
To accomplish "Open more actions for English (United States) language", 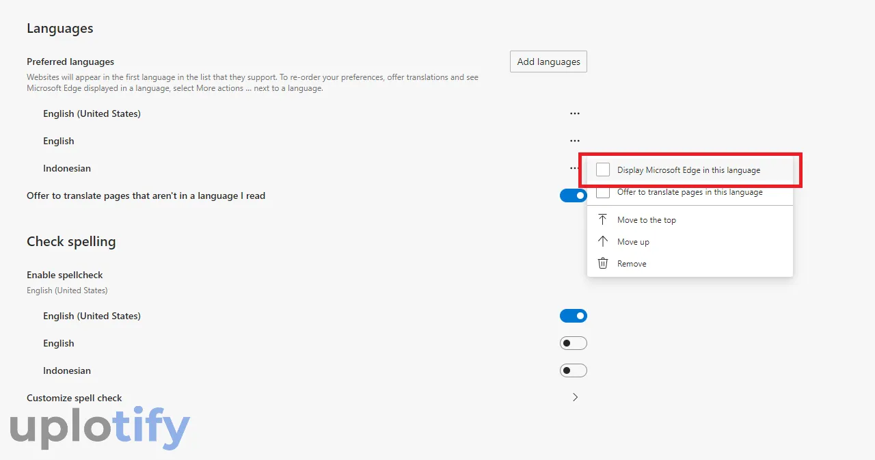I will pos(575,113).
